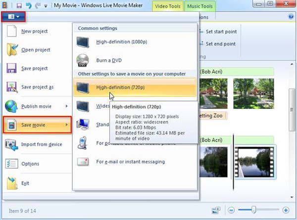
Task: Expand the Save movie submenu arrow
Action: click(66, 125)
